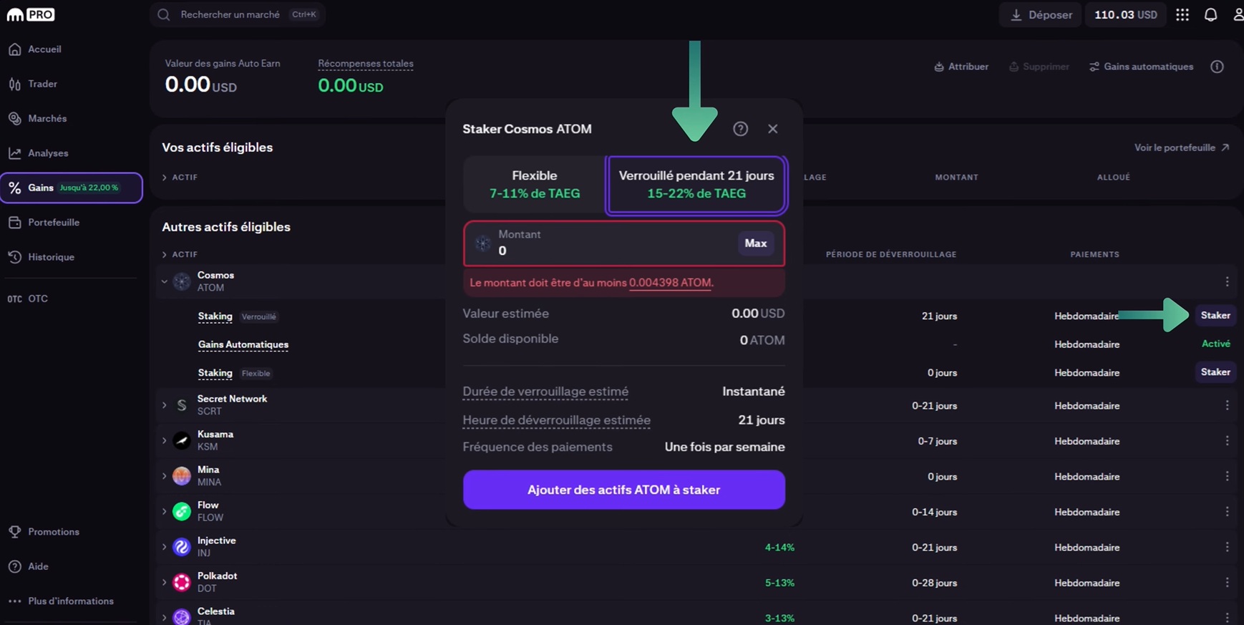Click help icon in staking dialog
1244x625 pixels.
(740, 129)
